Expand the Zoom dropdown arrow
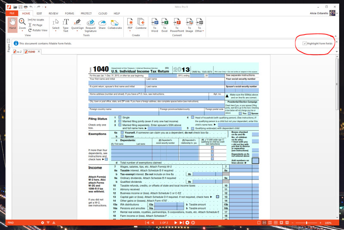 [x=22, y=31]
